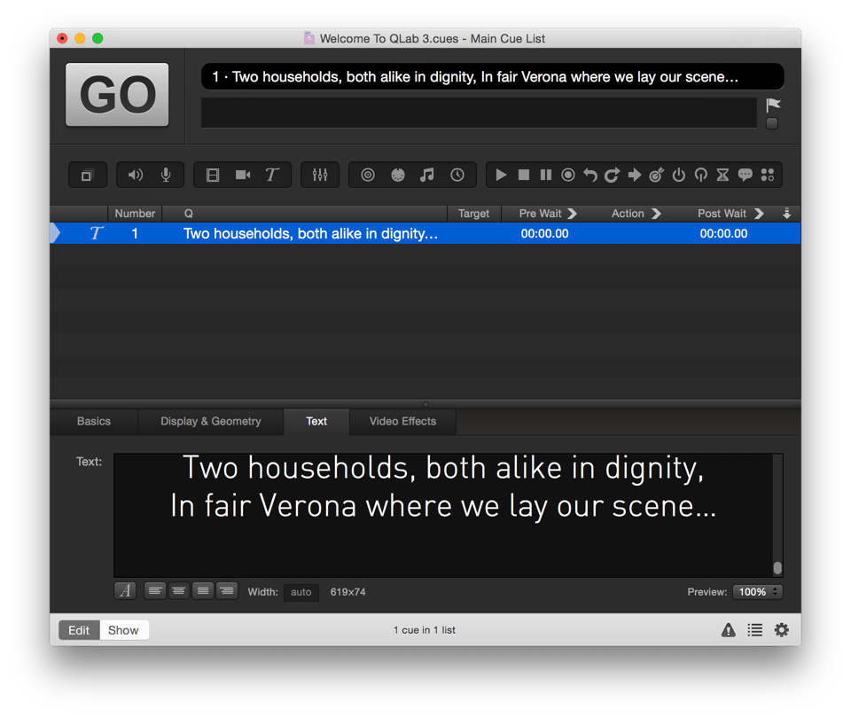Expand the Post Wait column chevron
Screen dimensions: 851x717
(x=759, y=214)
